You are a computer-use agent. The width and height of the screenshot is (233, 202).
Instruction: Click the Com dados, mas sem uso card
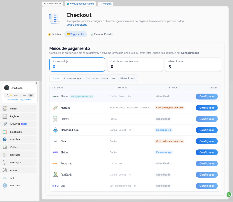tap(135, 65)
